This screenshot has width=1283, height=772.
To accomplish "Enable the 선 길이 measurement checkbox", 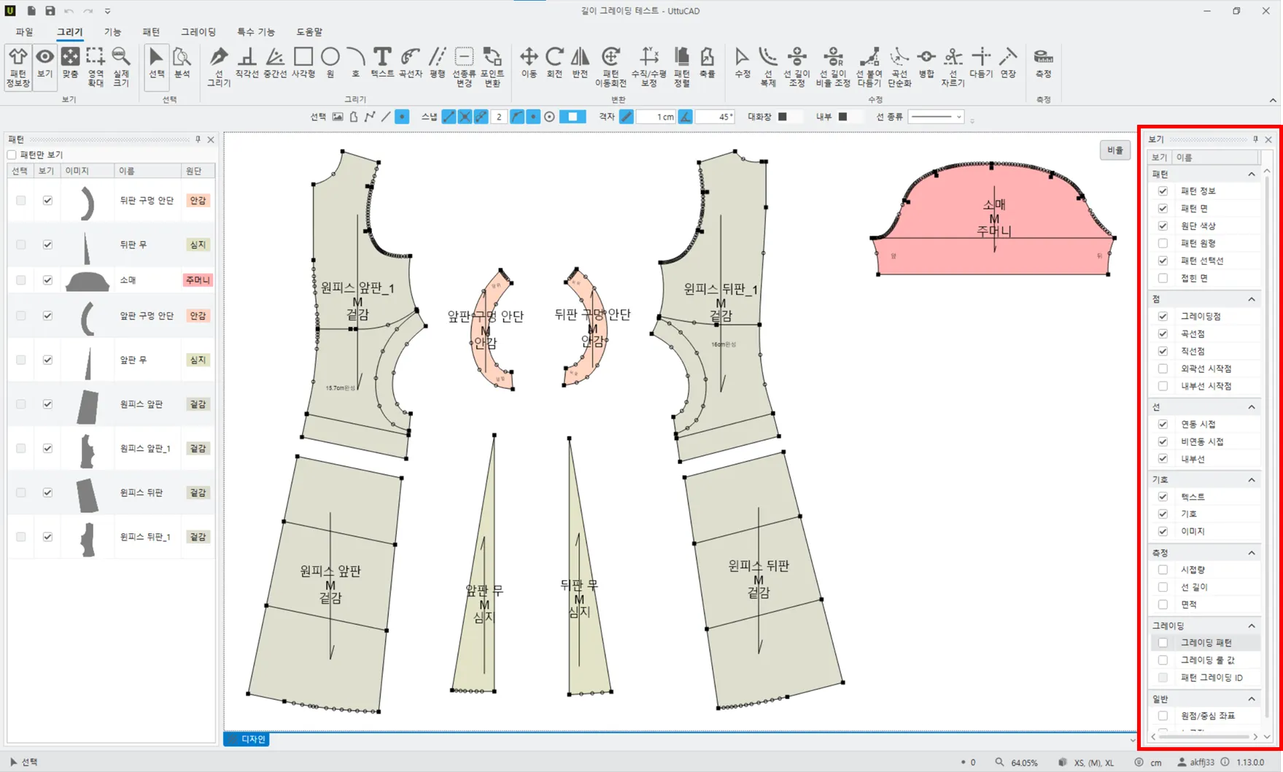I will pyautogui.click(x=1163, y=587).
